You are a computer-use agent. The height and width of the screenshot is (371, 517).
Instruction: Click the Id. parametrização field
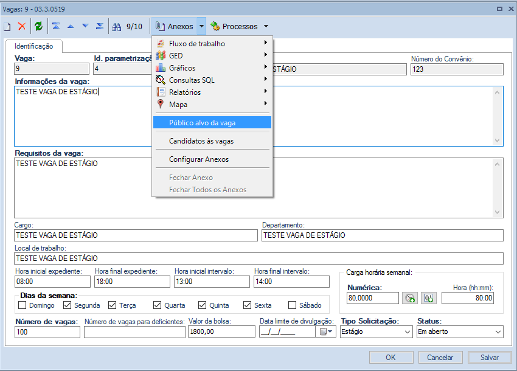coord(122,69)
